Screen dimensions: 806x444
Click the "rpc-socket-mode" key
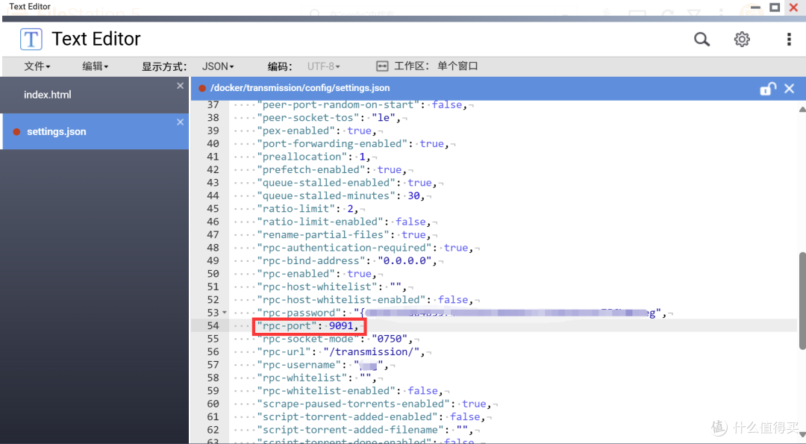tap(308, 340)
